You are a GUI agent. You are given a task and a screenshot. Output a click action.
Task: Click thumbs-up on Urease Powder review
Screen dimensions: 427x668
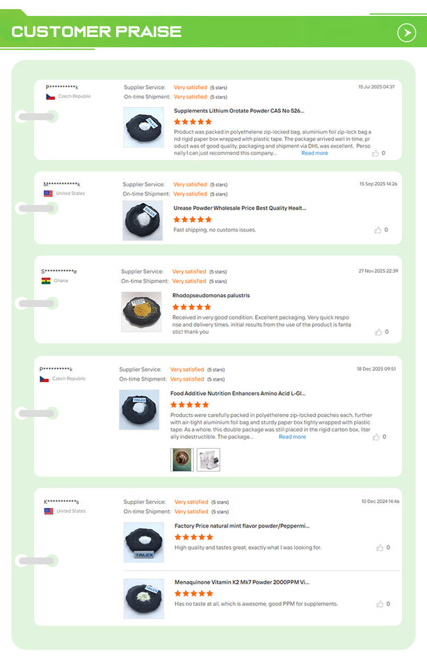coord(378,230)
